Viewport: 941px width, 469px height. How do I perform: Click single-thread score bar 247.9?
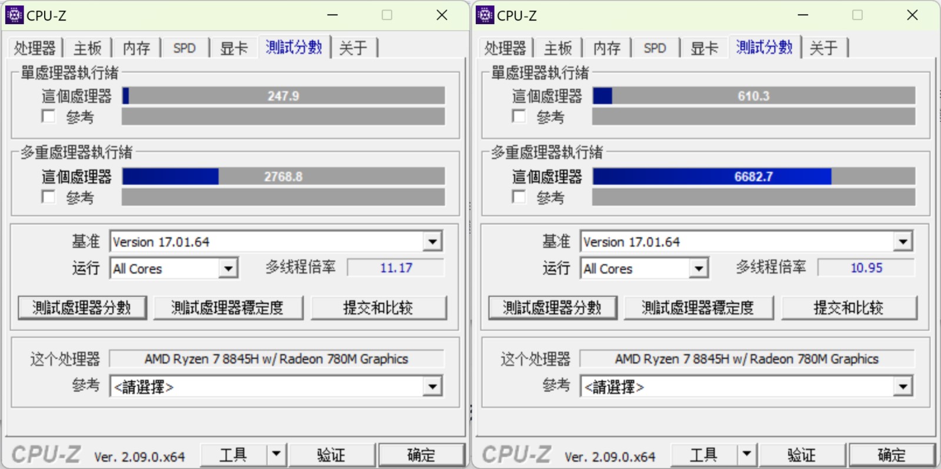(x=283, y=95)
